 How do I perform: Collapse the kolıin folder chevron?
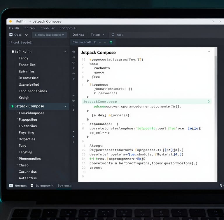(65, 51)
